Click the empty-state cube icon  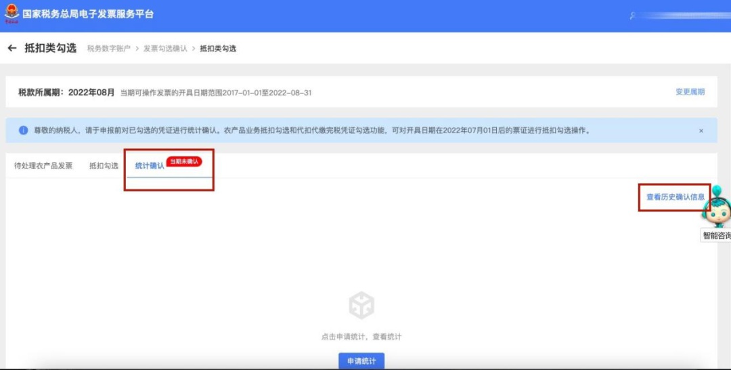click(361, 305)
